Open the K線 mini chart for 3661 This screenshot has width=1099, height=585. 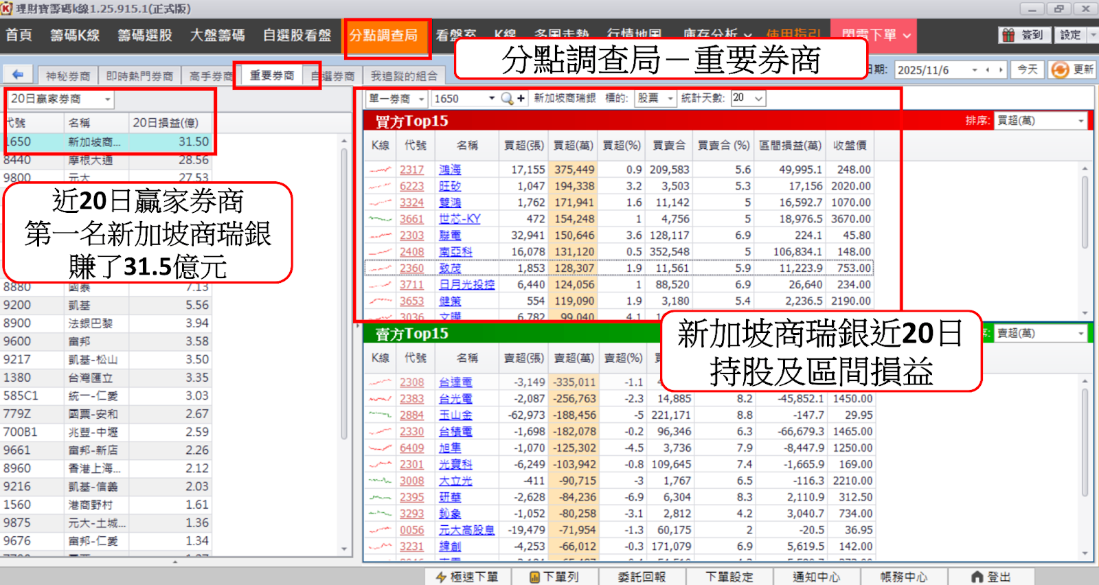(380, 219)
